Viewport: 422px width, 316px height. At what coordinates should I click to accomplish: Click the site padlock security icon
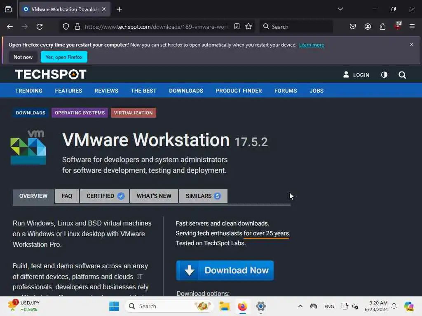(x=77, y=27)
